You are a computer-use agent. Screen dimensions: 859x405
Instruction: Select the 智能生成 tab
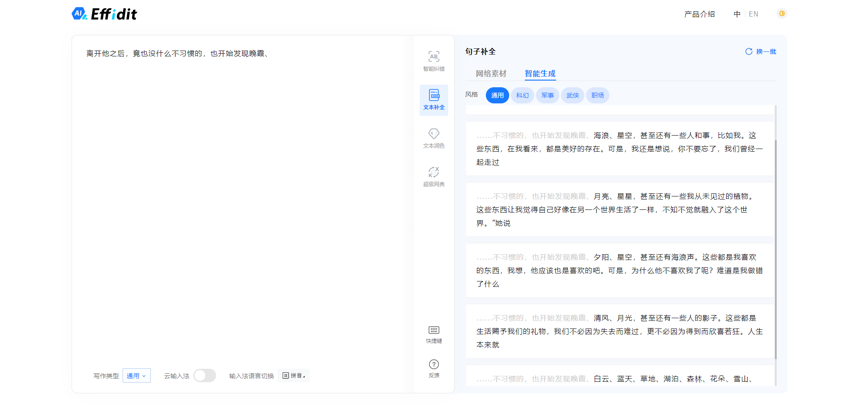(540, 73)
